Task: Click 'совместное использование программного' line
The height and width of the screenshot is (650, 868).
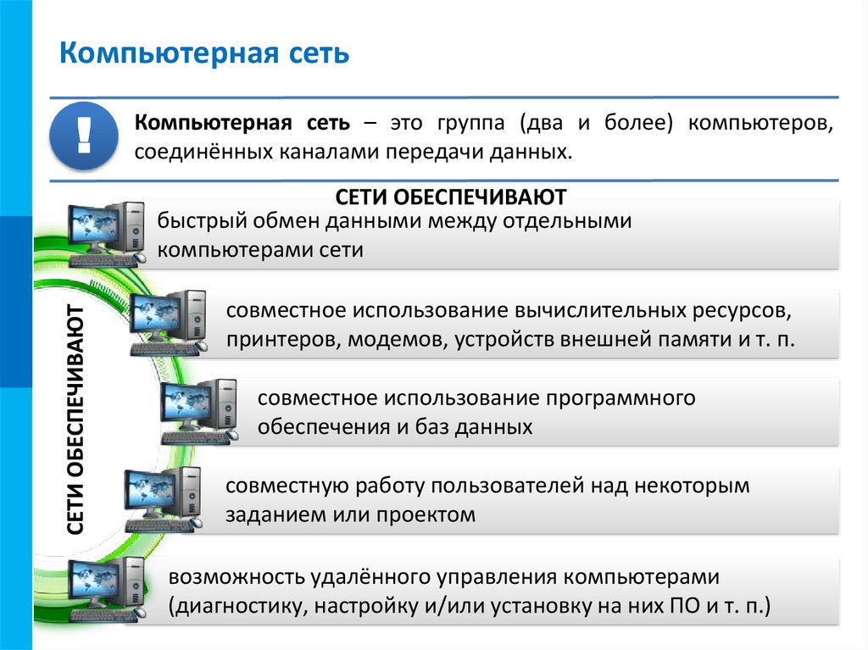Action: coord(476,398)
